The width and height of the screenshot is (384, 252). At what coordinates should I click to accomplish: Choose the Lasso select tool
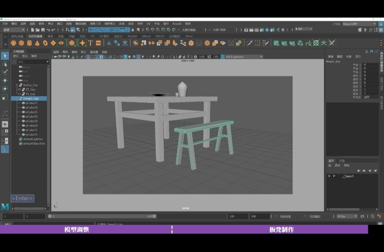click(x=5, y=64)
